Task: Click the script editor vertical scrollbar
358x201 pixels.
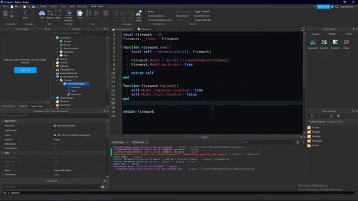Action: click(x=304, y=83)
